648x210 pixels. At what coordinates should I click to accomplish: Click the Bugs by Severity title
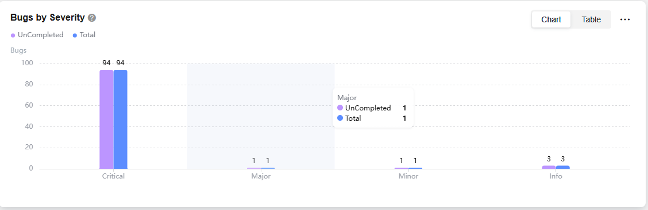coord(48,18)
